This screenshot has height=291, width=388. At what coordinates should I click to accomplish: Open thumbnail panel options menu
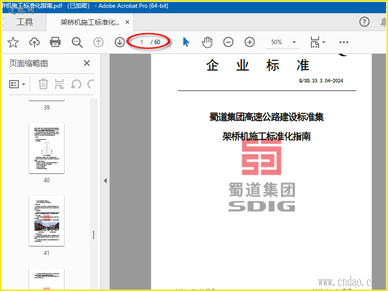pyautogui.click(x=17, y=84)
